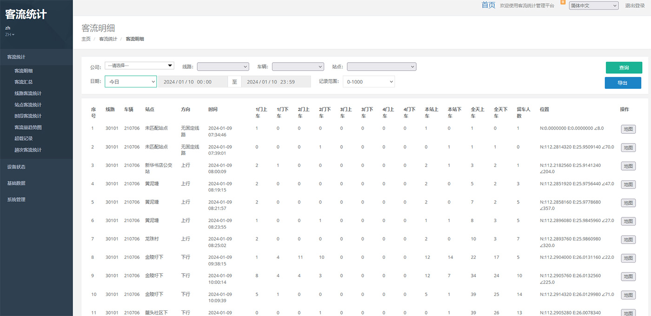Select 线路客流统计 in the sidebar

pyautogui.click(x=28, y=93)
